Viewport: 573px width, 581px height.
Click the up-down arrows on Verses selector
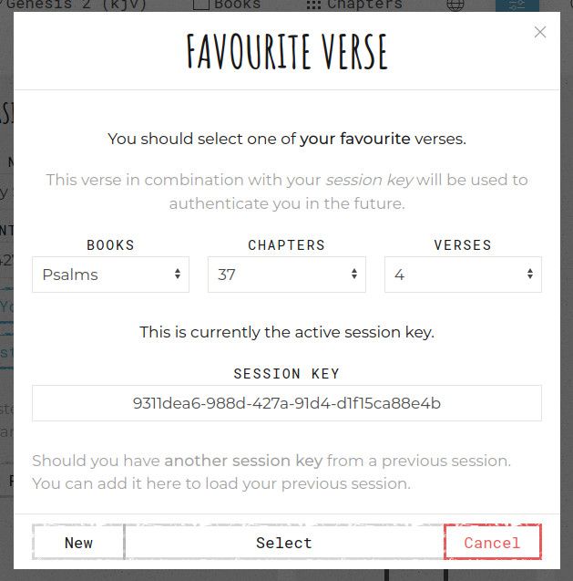pyautogui.click(x=530, y=275)
